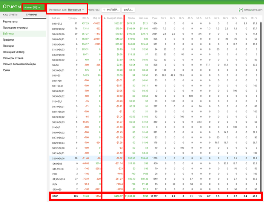This screenshot has height=202, width=264.
Task: Click the $1,237.37 prizes total
Action: pos(130,196)
